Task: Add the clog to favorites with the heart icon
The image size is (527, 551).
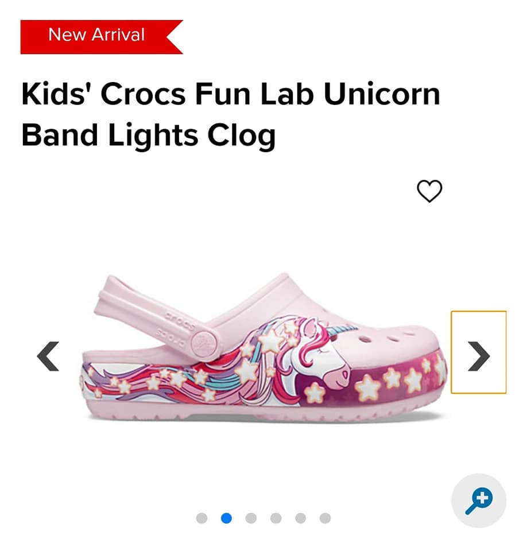Action: [429, 191]
